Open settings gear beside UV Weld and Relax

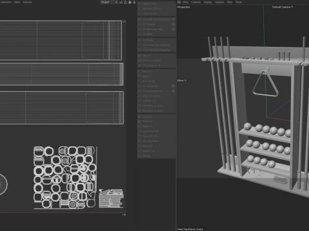tap(173, 30)
